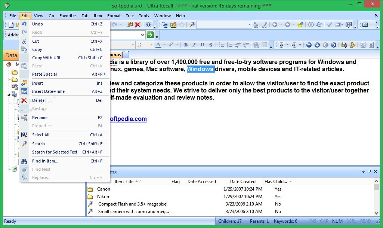Image resolution: width=383 pixels, height=228 pixels.
Task: Click the Insert item toolbar icon
Action: point(130,25)
